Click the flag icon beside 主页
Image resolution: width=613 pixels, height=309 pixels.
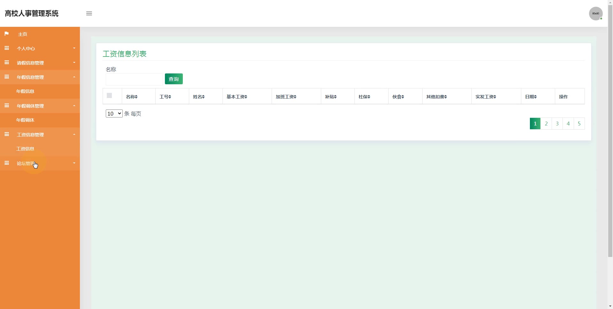(x=6, y=34)
